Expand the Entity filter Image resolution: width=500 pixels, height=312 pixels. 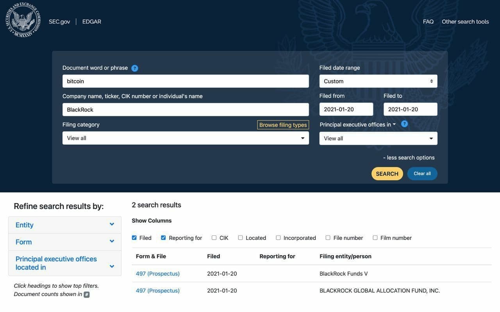click(x=65, y=225)
